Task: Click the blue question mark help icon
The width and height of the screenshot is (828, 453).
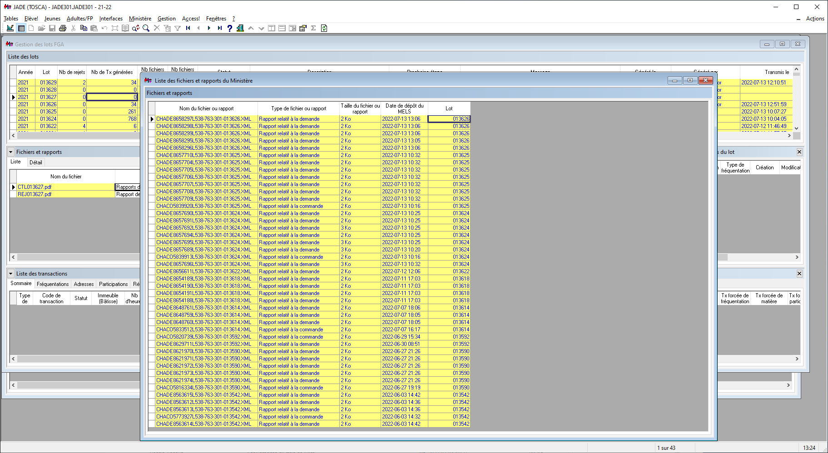Action: (230, 28)
